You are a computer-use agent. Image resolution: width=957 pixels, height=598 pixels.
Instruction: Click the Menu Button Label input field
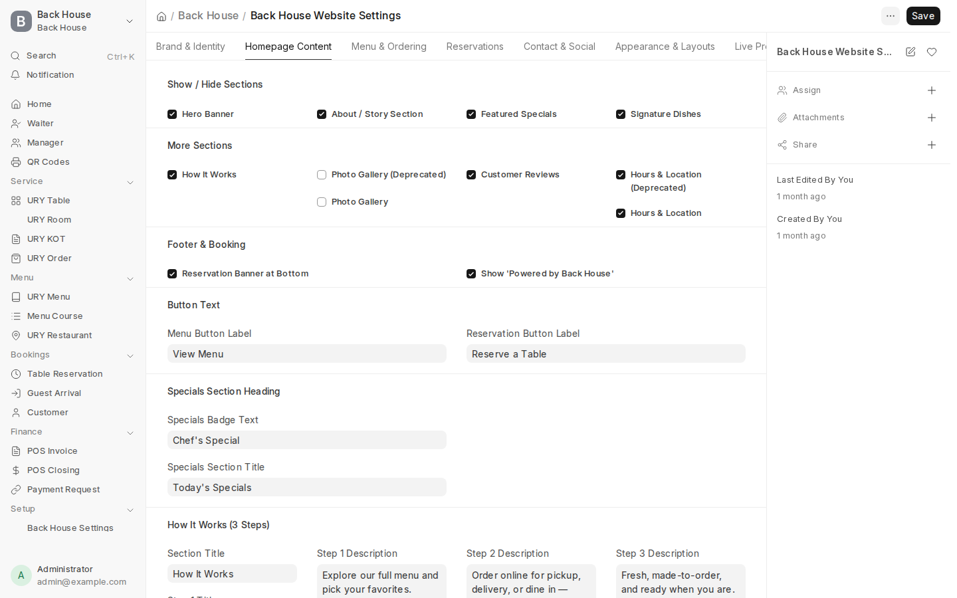307,353
